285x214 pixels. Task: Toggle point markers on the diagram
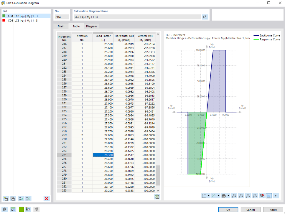pos(276,196)
